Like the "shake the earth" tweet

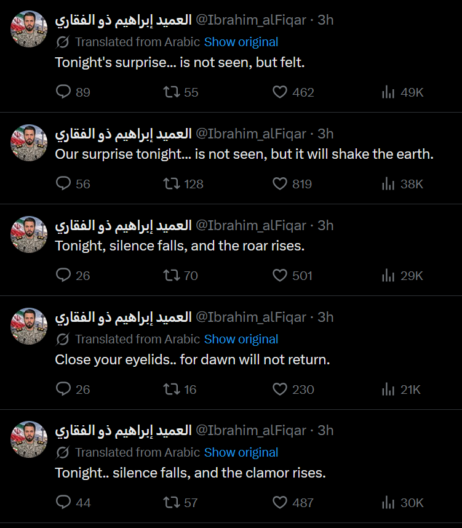tap(280, 184)
